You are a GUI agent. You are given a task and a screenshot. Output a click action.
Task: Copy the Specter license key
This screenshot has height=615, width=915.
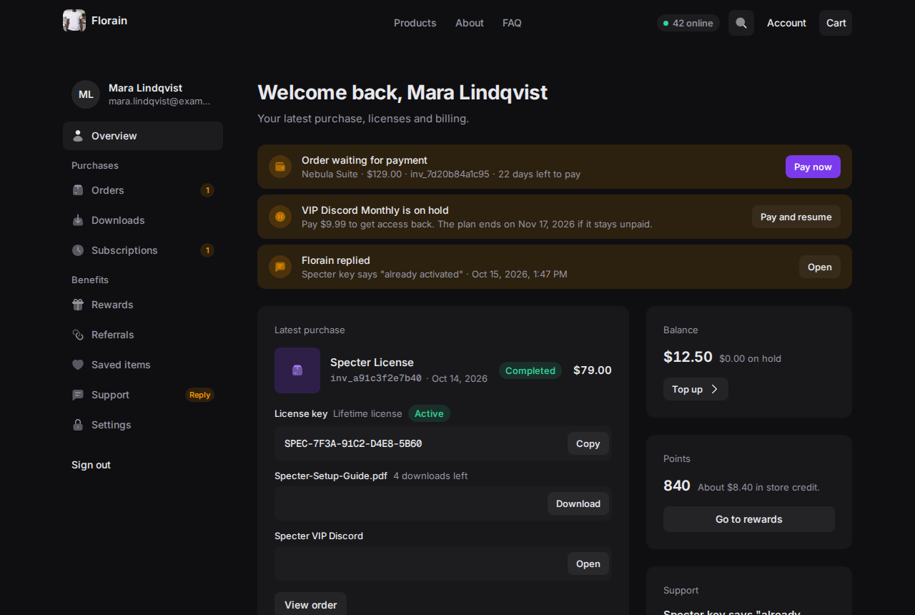tap(588, 443)
